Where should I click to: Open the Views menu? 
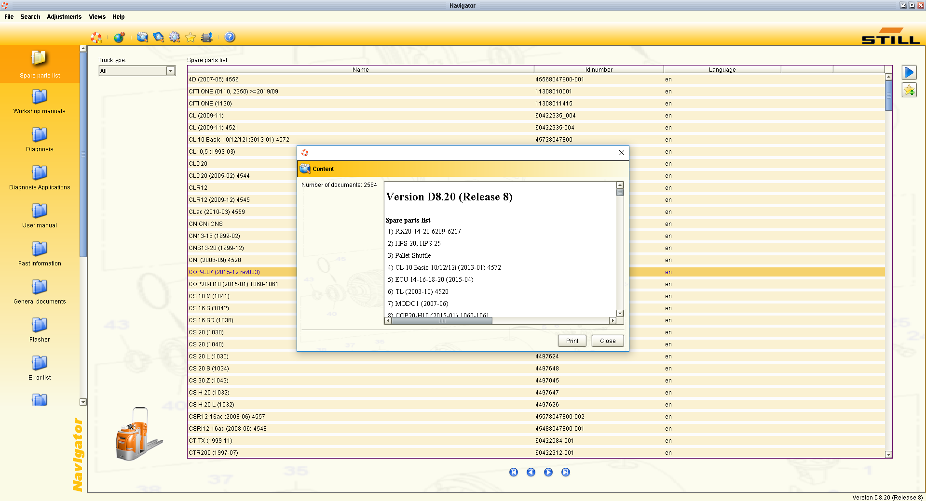pyautogui.click(x=97, y=17)
